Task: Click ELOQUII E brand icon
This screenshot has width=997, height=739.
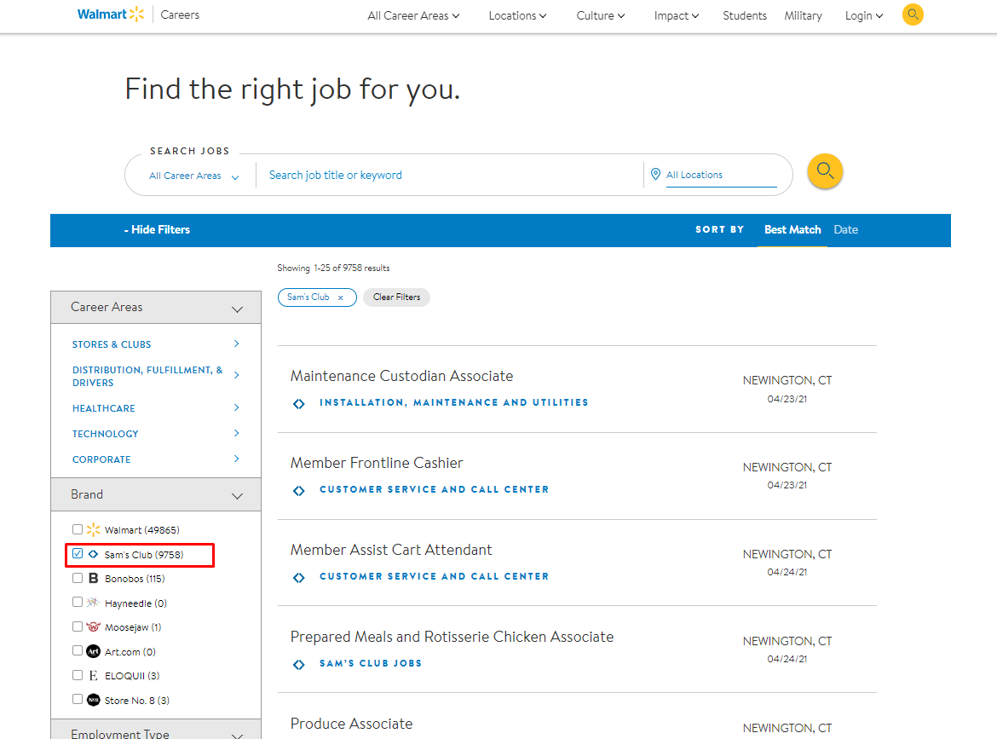Action: pos(94,675)
